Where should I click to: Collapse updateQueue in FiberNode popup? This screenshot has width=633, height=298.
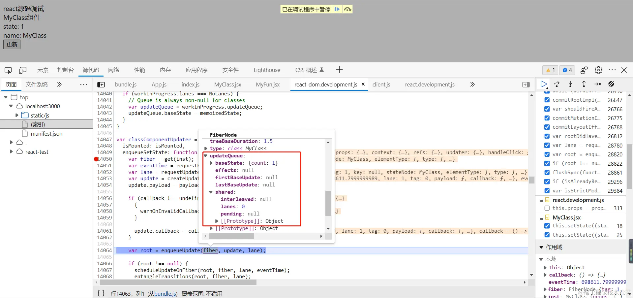(206, 156)
